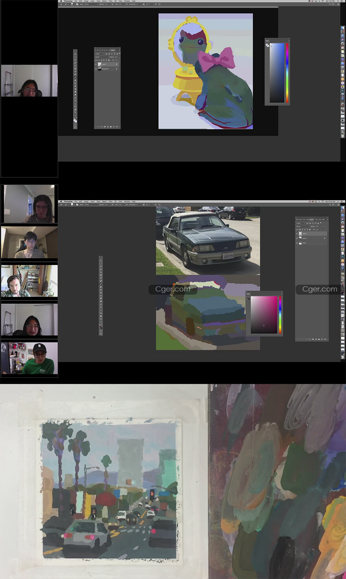Hide Layer 1 in the car painting Layers panel
This screenshot has height=579, width=346.
coord(297,243)
